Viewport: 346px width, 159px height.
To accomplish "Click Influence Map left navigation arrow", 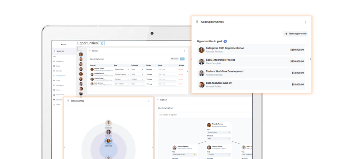I will pyautogui.click(x=64, y=147).
